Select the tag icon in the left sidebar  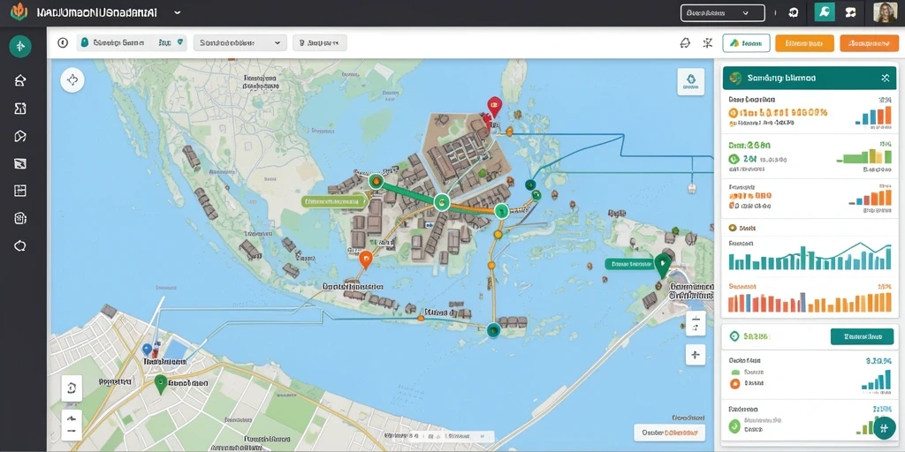coord(20,136)
